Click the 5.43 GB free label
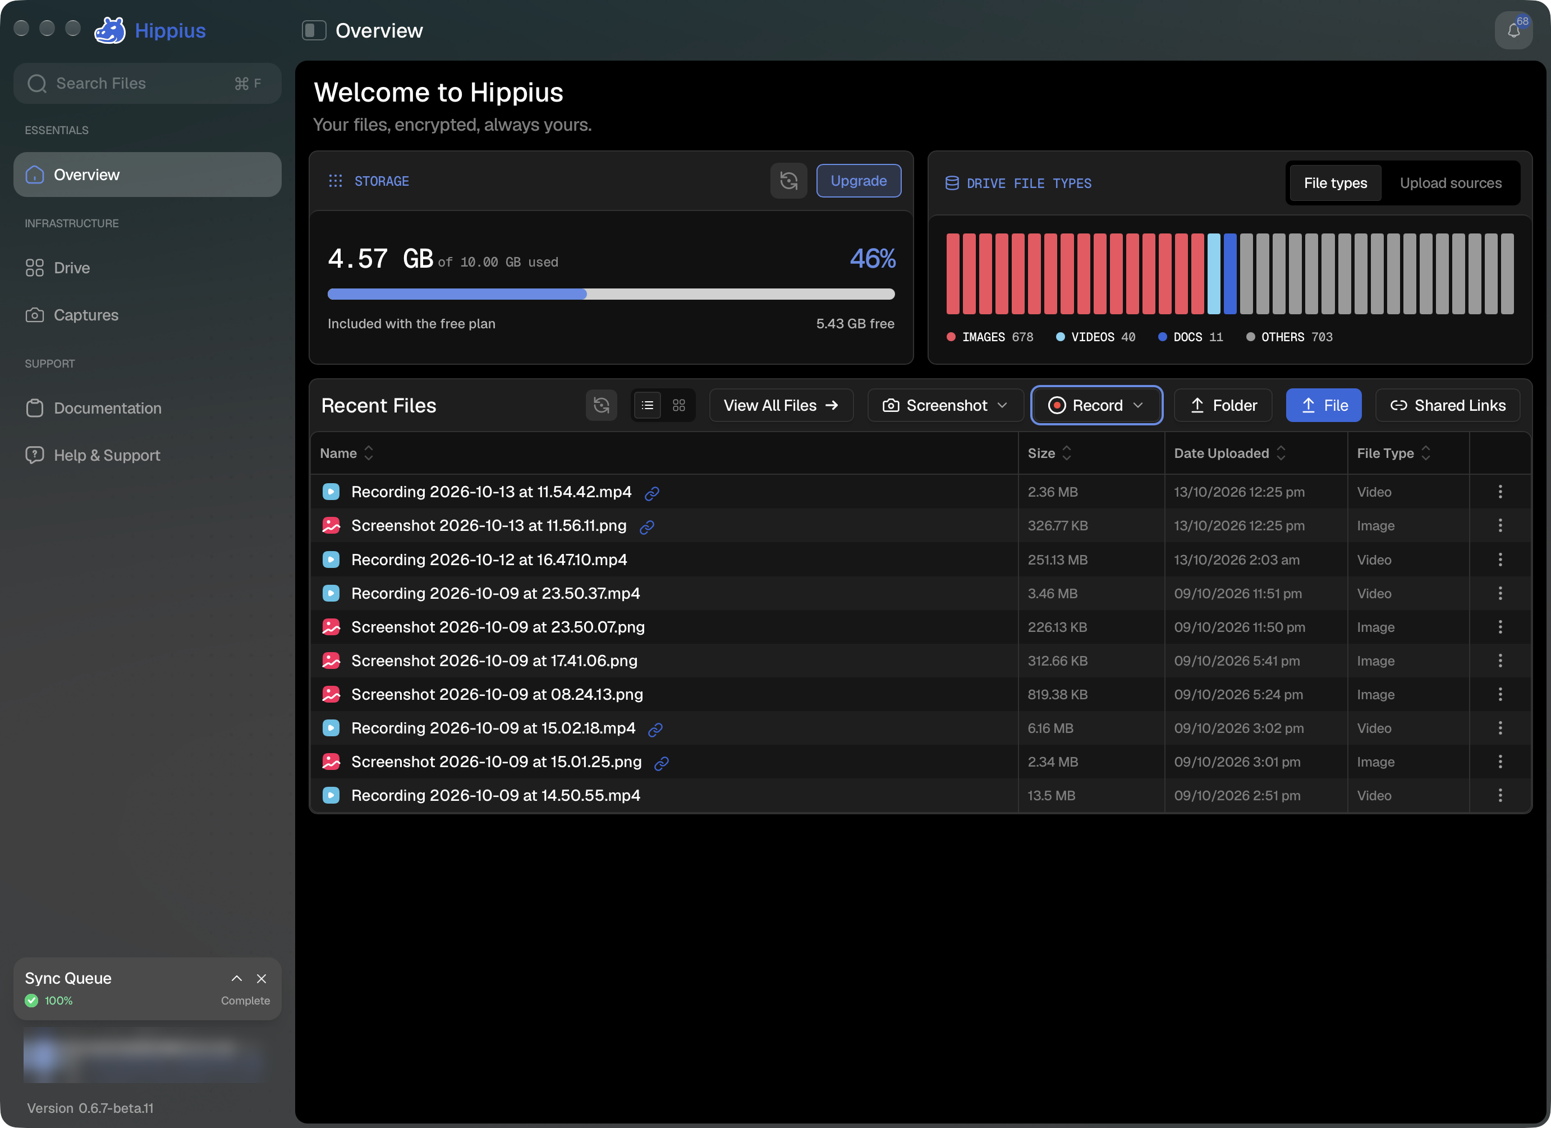 pyautogui.click(x=855, y=324)
